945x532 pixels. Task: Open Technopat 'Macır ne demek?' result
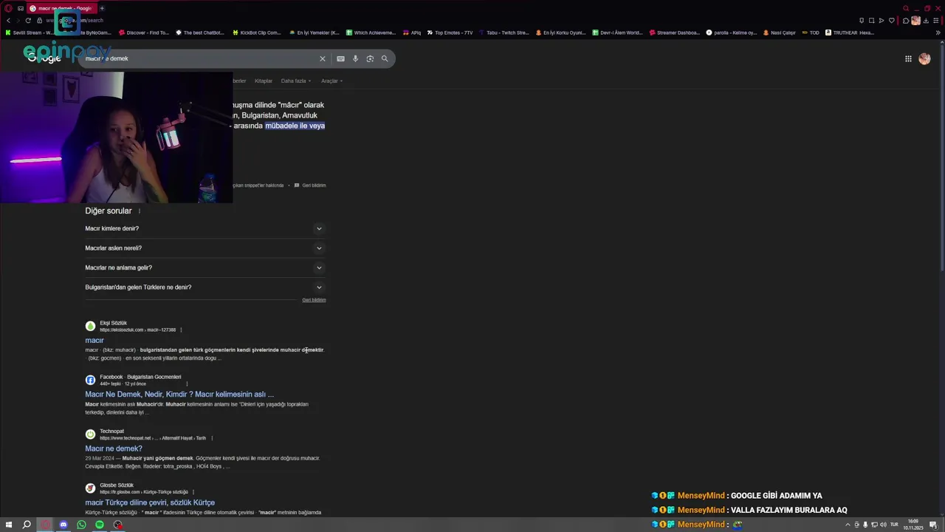[114, 449]
